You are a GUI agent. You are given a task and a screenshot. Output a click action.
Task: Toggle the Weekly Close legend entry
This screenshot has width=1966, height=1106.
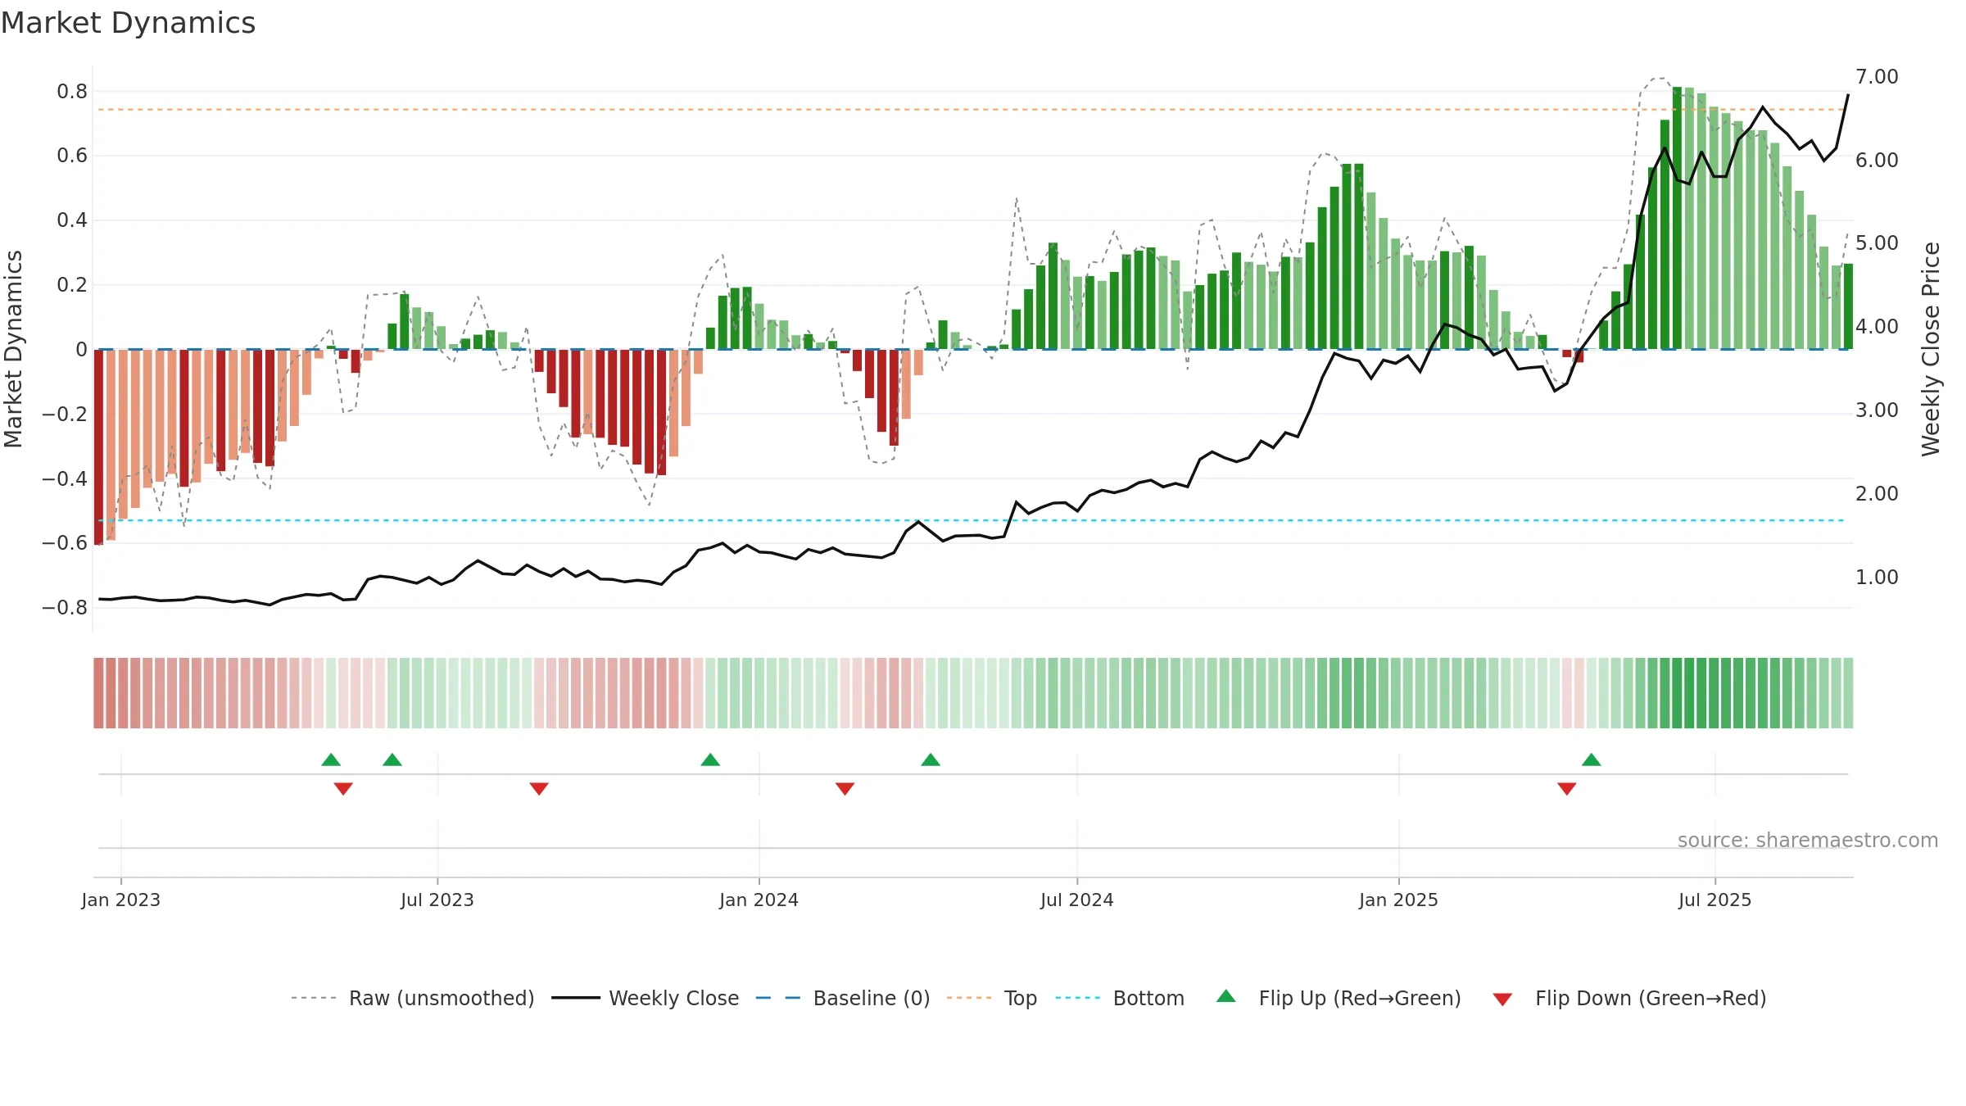click(646, 998)
